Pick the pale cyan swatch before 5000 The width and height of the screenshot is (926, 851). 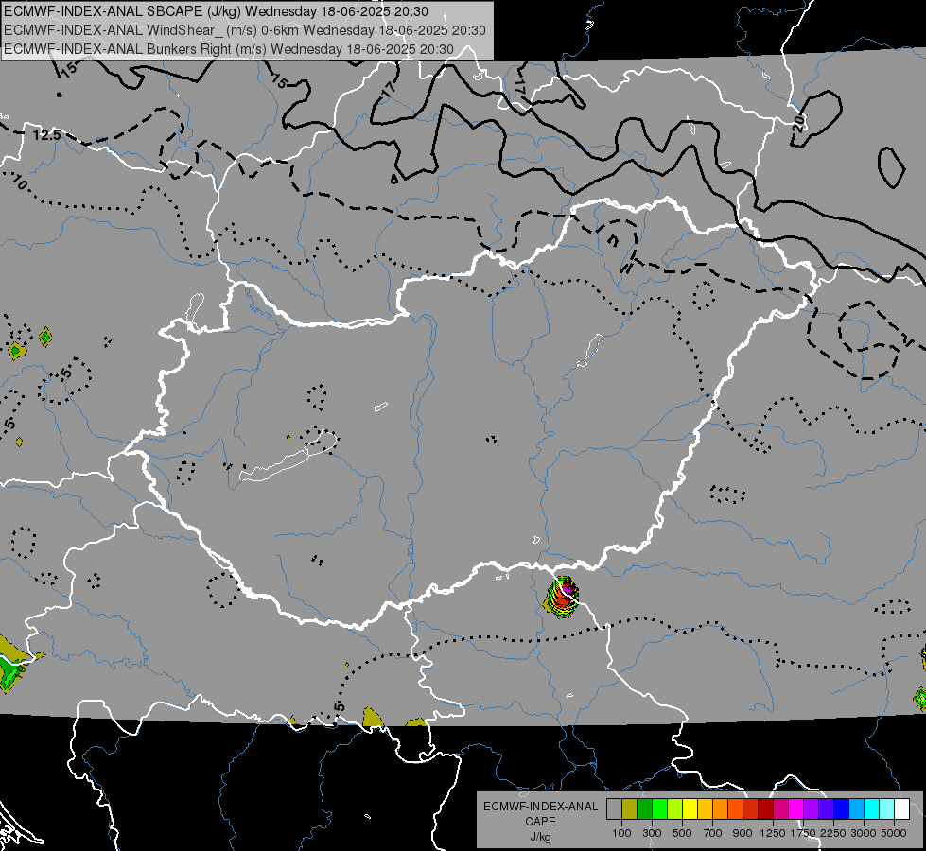886,809
